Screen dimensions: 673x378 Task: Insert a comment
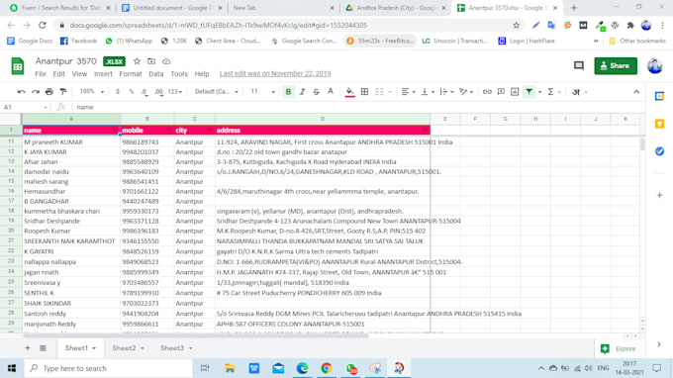click(501, 92)
